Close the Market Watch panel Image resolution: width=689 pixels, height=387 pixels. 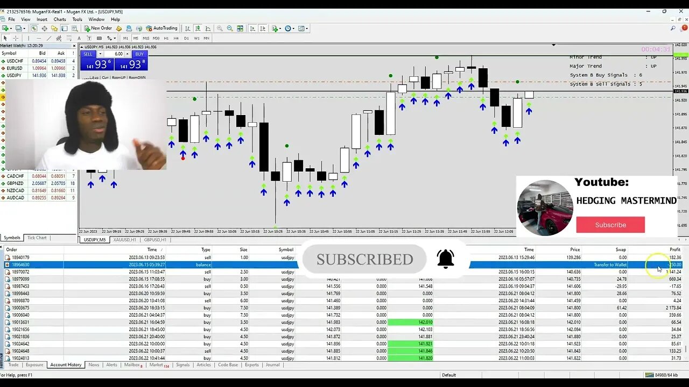click(75, 46)
